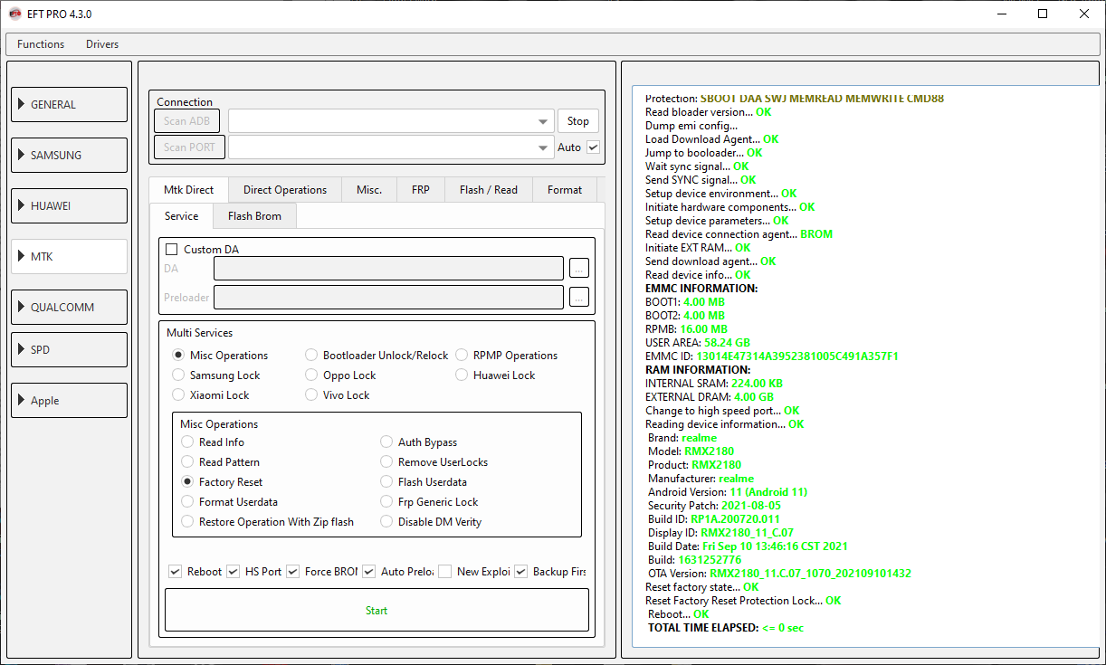Click the EFT PRO app icon in the title bar
This screenshot has height=665, width=1106.
click(14, 14)
